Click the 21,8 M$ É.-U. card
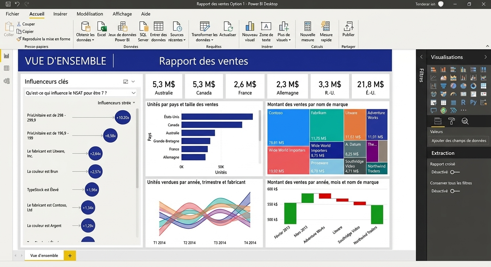Screen dimensions: 491x267 [x=370, y=86]
